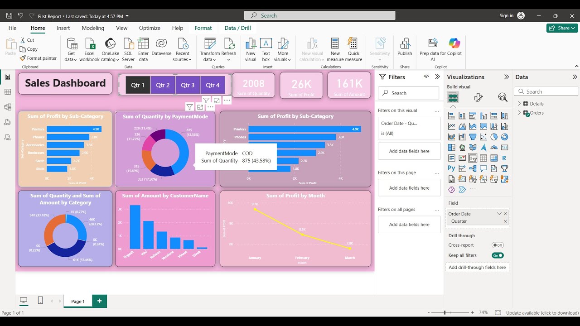Connect to SQL Server
580x326 pixels.
click(128, 50)
